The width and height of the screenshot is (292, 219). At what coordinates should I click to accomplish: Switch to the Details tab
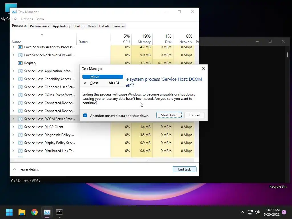(x=104, y=26)
